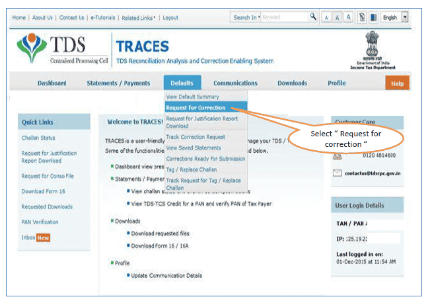
Task: Open Challan Status quick link
Action: [x=38, y=138]
